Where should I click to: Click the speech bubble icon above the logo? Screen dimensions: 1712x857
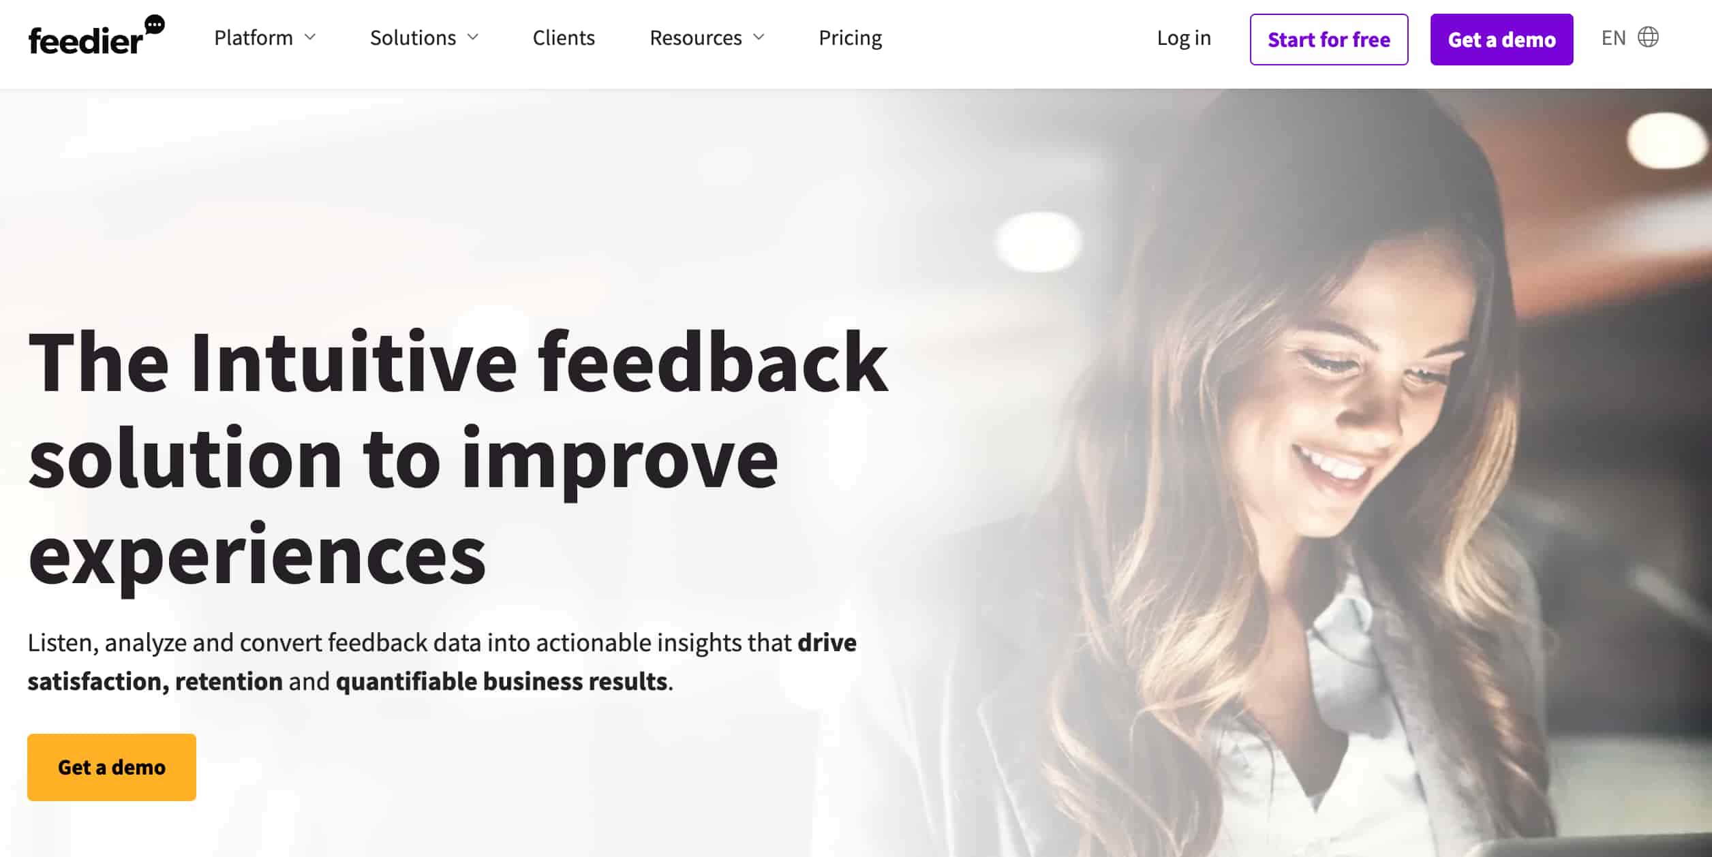155,25
